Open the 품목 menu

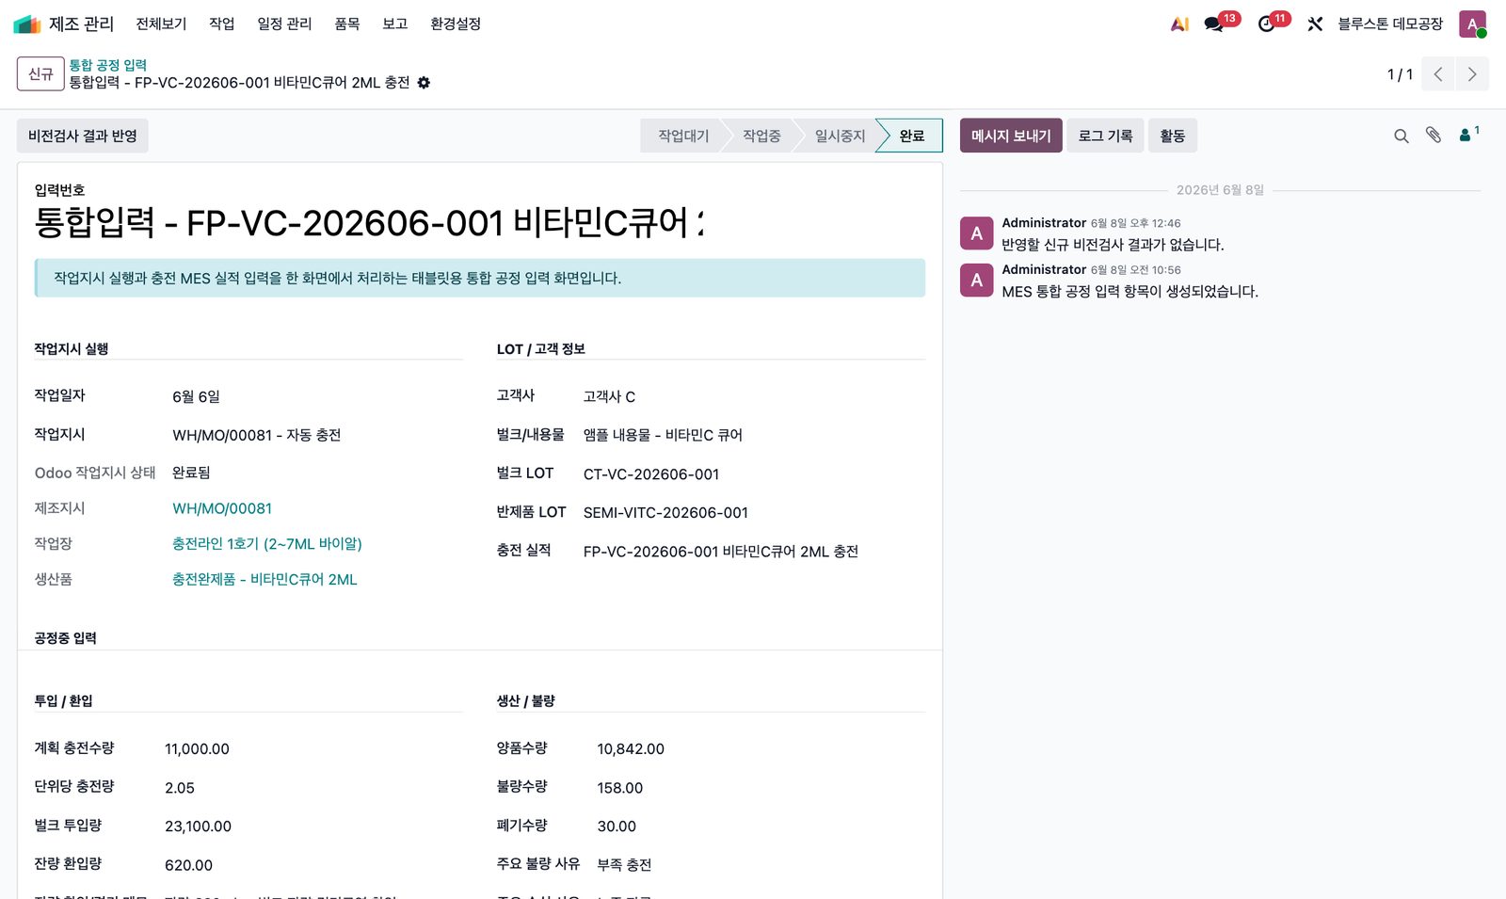click(347, 24)
